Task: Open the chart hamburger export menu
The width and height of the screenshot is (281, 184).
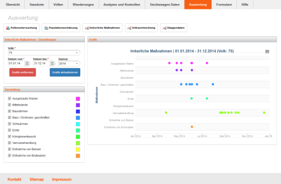Action: tap(267, 52)
